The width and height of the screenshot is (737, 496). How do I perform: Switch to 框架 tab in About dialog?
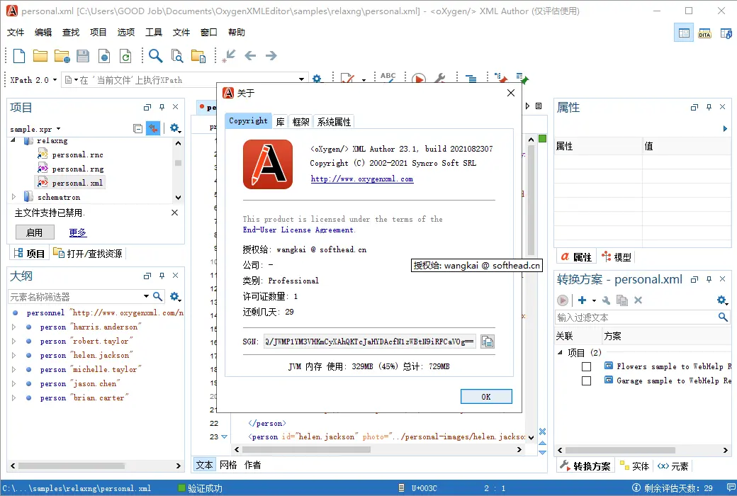pyautogui.click(x=300, y=122)
